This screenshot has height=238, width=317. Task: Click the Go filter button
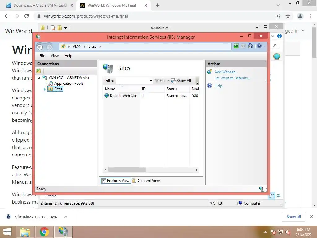tap(160, 81)
